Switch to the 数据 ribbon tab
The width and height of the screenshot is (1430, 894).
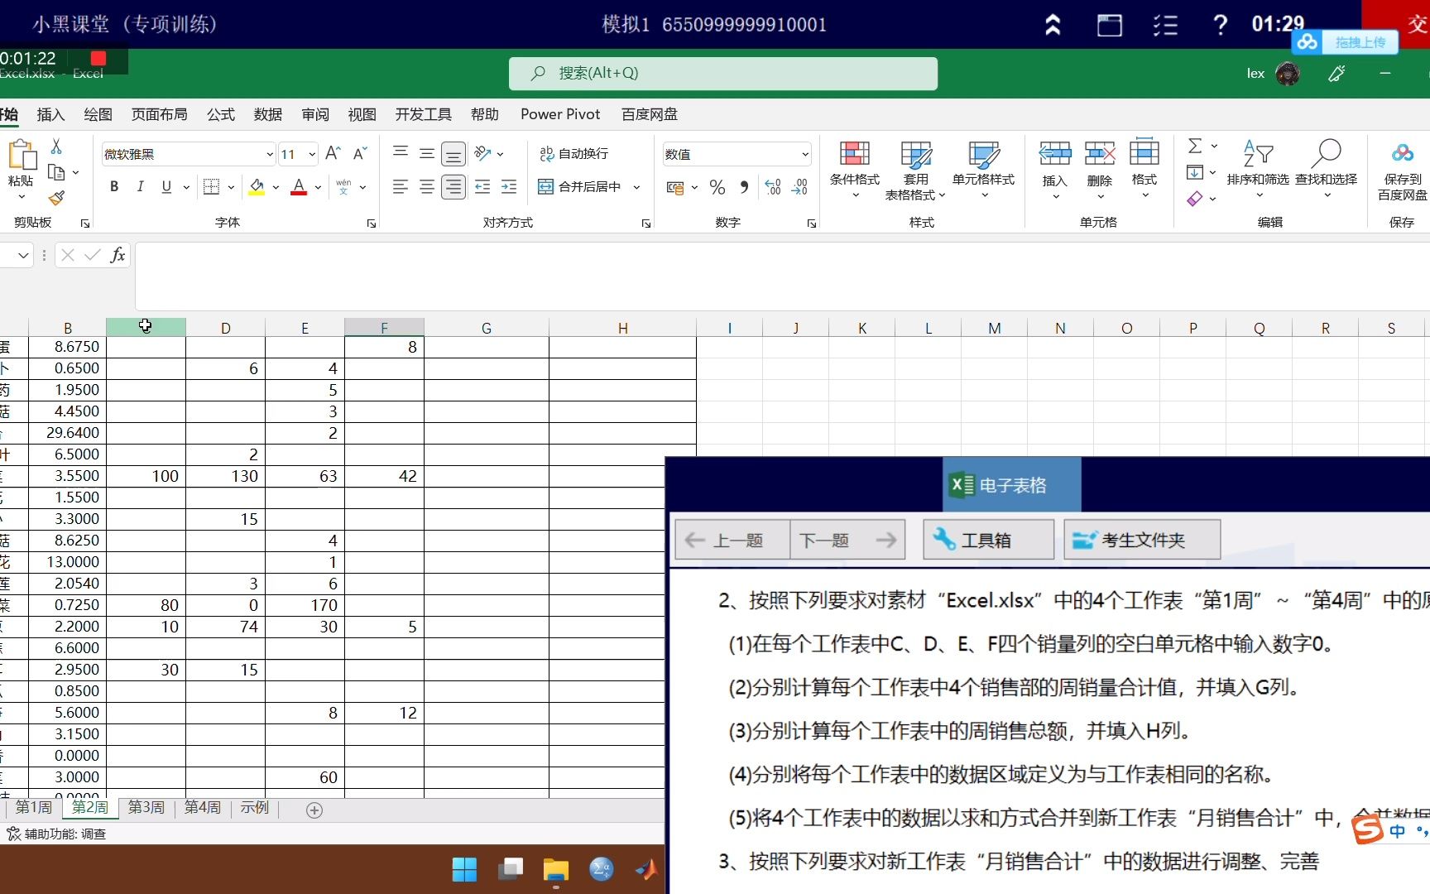coord(267,114)
